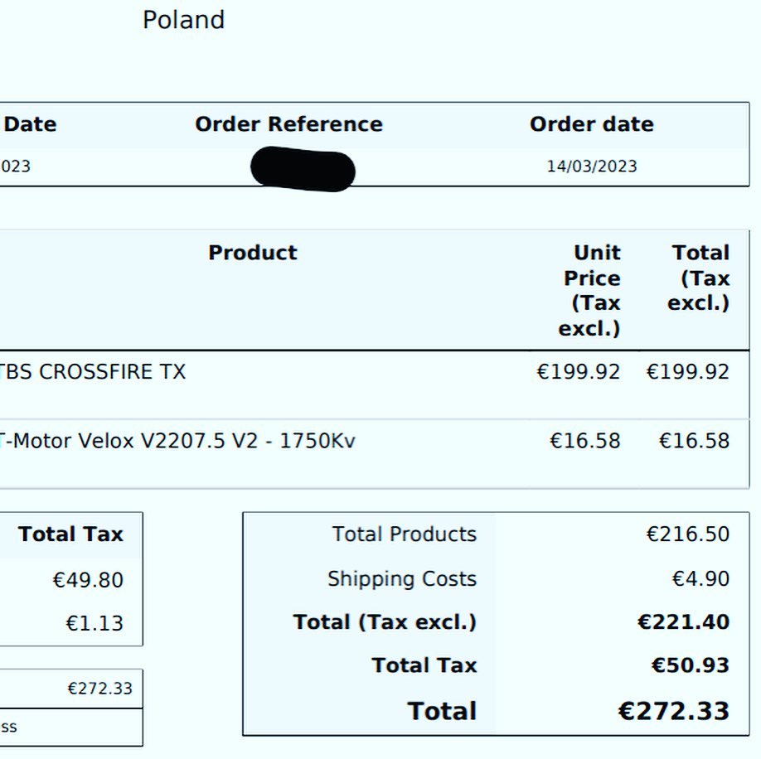Click the €1.13 tax breakdown value

pyautogui.click(x=95, y=623)
